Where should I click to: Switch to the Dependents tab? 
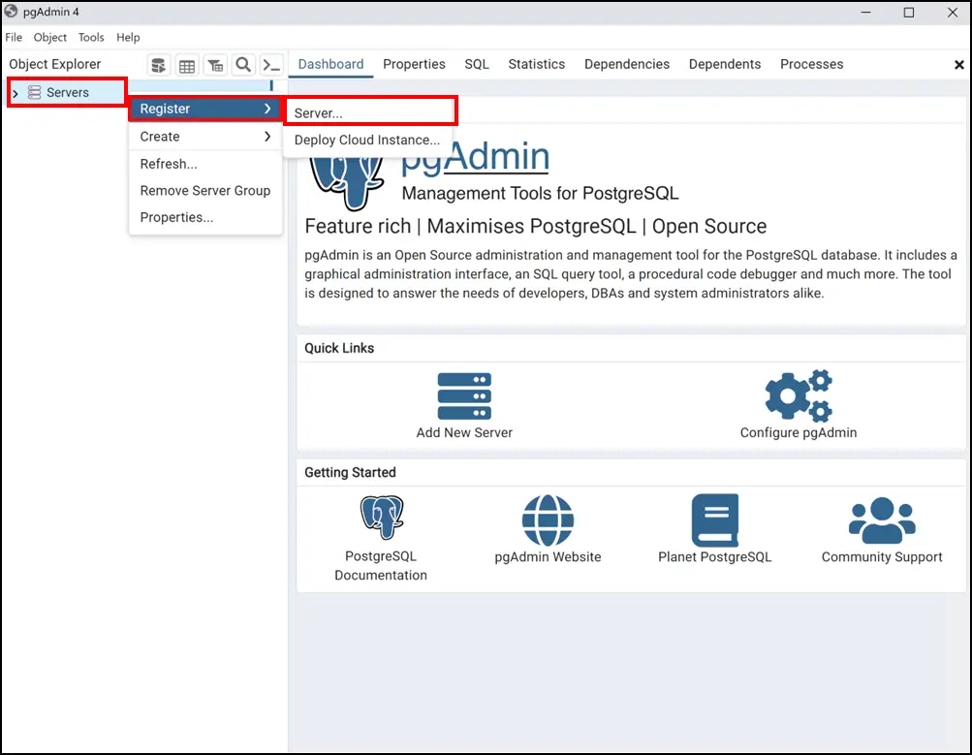tap(725, 65)
